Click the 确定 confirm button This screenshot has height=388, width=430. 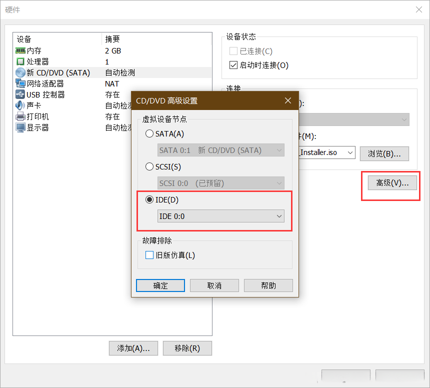[x=160, y=285]
